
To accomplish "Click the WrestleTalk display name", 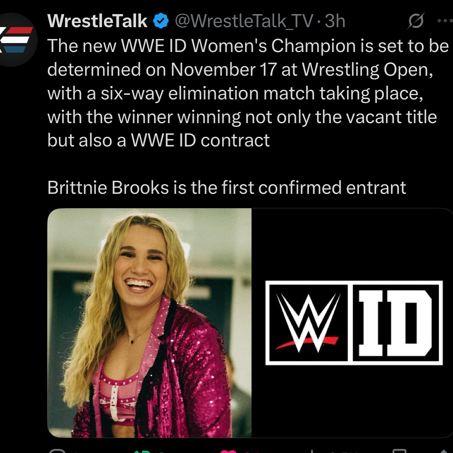I will [97, 21].
